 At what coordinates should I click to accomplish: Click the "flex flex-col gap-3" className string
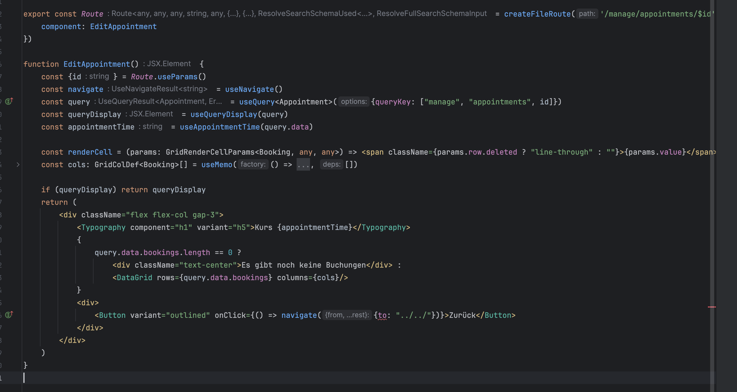coord(172,215)
